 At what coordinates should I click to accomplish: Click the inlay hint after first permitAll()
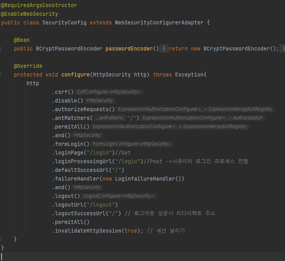click(x=170, y=127)
